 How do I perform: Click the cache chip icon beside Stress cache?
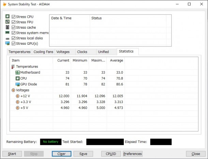tap(8, 27)
